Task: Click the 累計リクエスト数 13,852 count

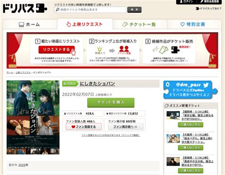Action: tap(125, 114)
